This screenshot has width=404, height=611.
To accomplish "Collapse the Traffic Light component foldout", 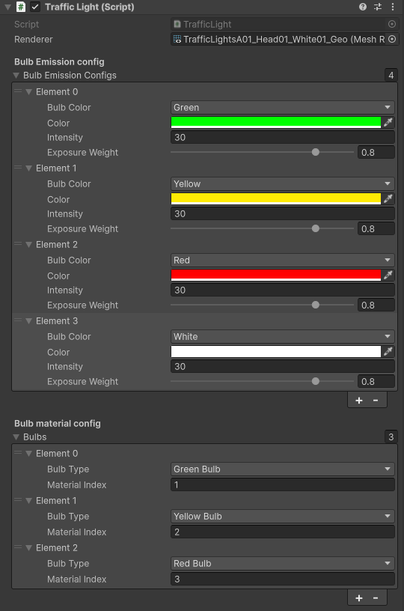I will click(7, 7).
